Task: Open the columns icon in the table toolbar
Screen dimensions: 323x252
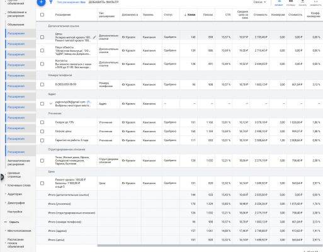Action: click(x=291, y=2)
